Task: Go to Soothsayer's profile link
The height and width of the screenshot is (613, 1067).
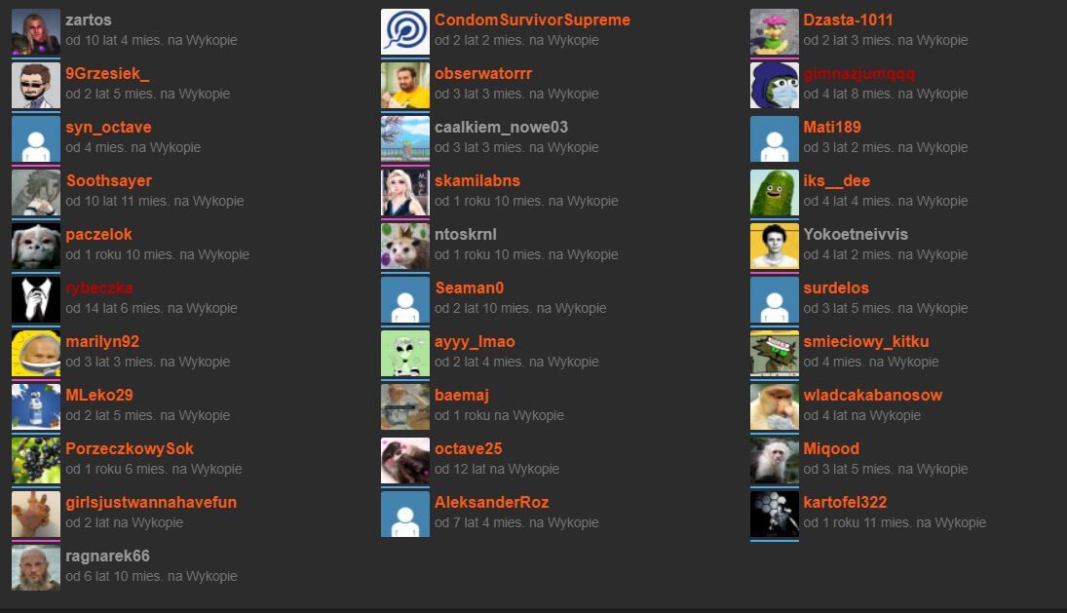Action: (x=109, y=181)
